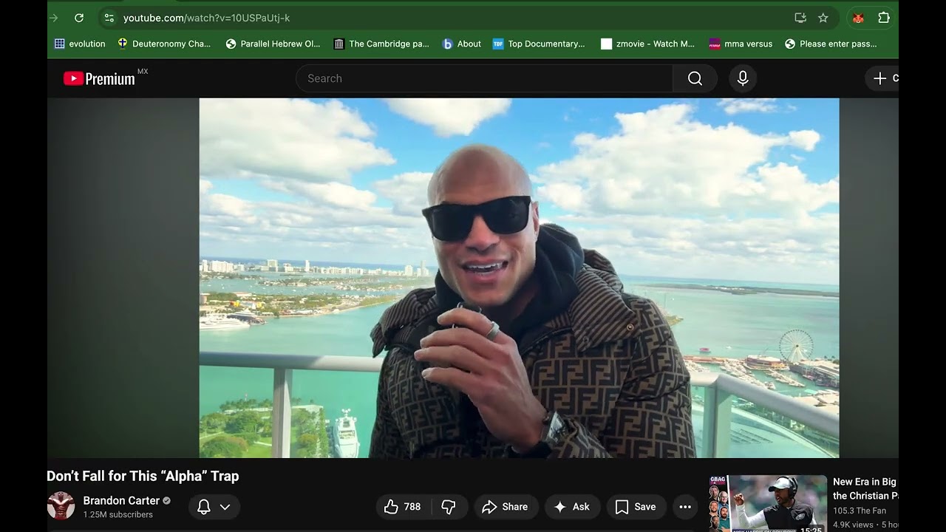Save the video to a playlist

pyautogui.click(x=636, y=507)
